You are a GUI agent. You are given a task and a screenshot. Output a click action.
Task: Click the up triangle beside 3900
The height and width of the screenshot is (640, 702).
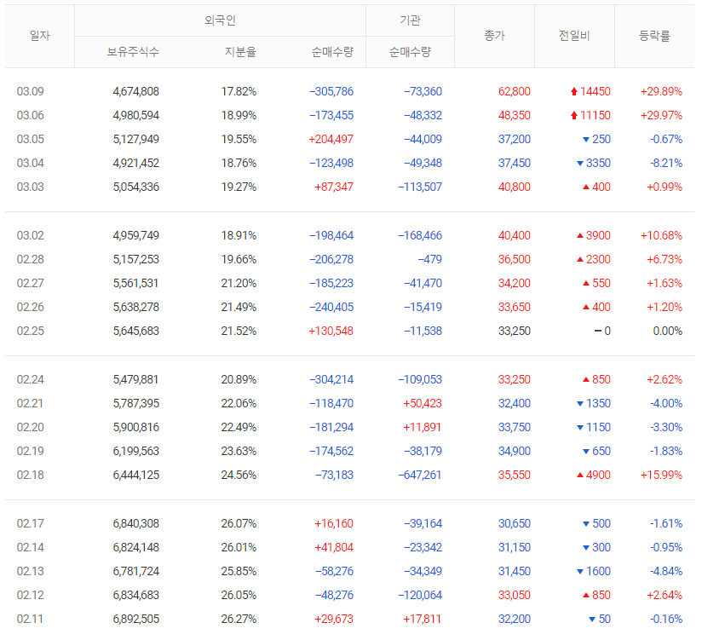tap(580, 235)
